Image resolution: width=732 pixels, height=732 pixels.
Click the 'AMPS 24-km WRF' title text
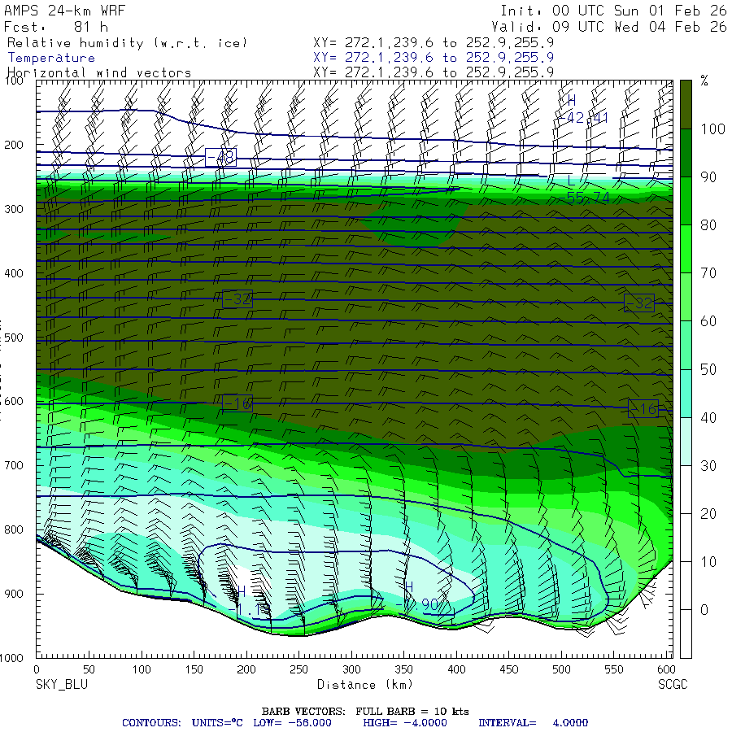coord(64,11)
